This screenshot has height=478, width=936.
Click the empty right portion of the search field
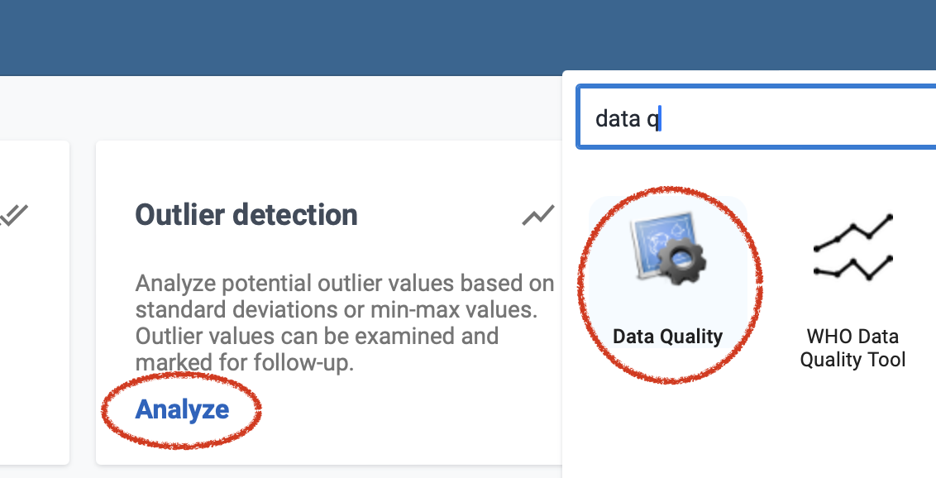tap(800, 117)
